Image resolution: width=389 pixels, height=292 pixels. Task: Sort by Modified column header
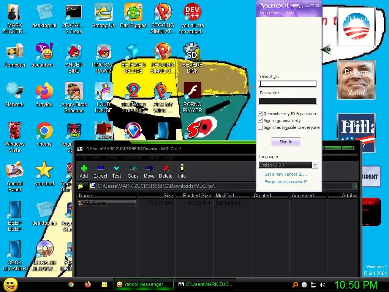232,195
